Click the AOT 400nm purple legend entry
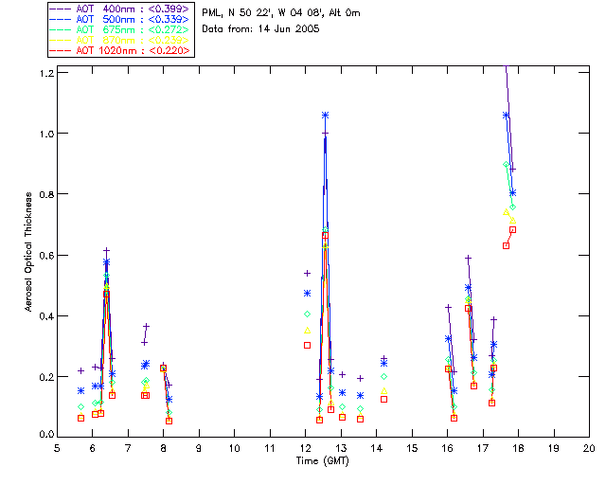Image resolution: width=606 pixels, height=485 pixels. [119, 9]
